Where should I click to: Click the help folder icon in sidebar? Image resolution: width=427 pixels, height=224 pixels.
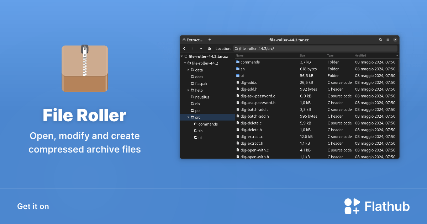coord(193,90)
